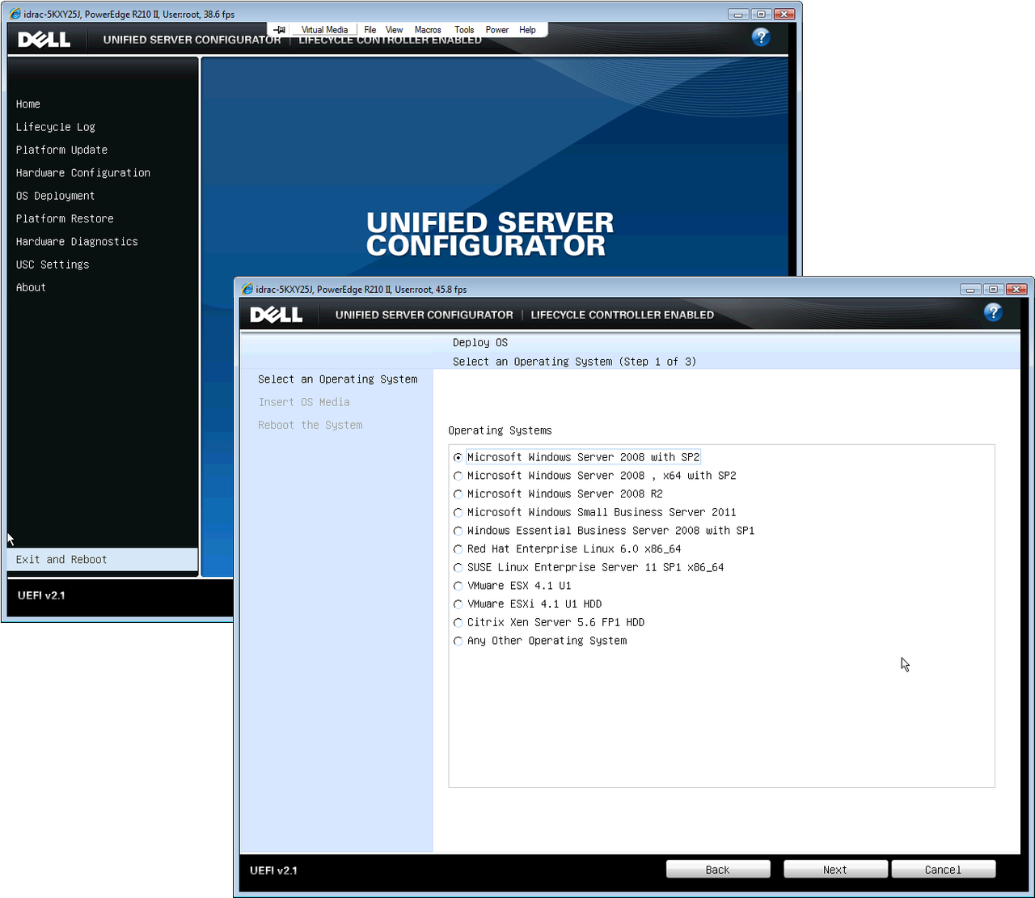Open OS Deployment in the sidebar

tap(55, 196)
